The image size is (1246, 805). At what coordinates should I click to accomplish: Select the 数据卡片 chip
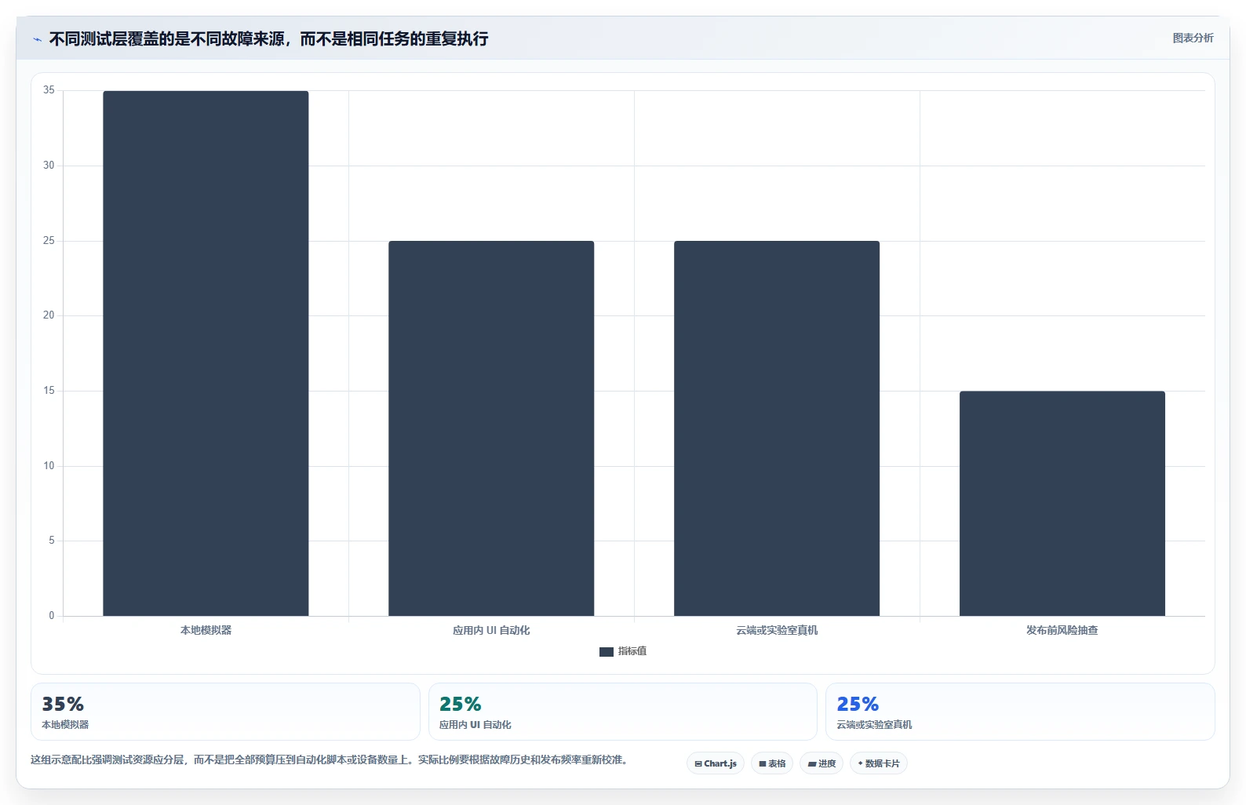click(x=879, y=763)
